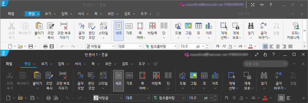Click red font color 가 in light window

250,46
